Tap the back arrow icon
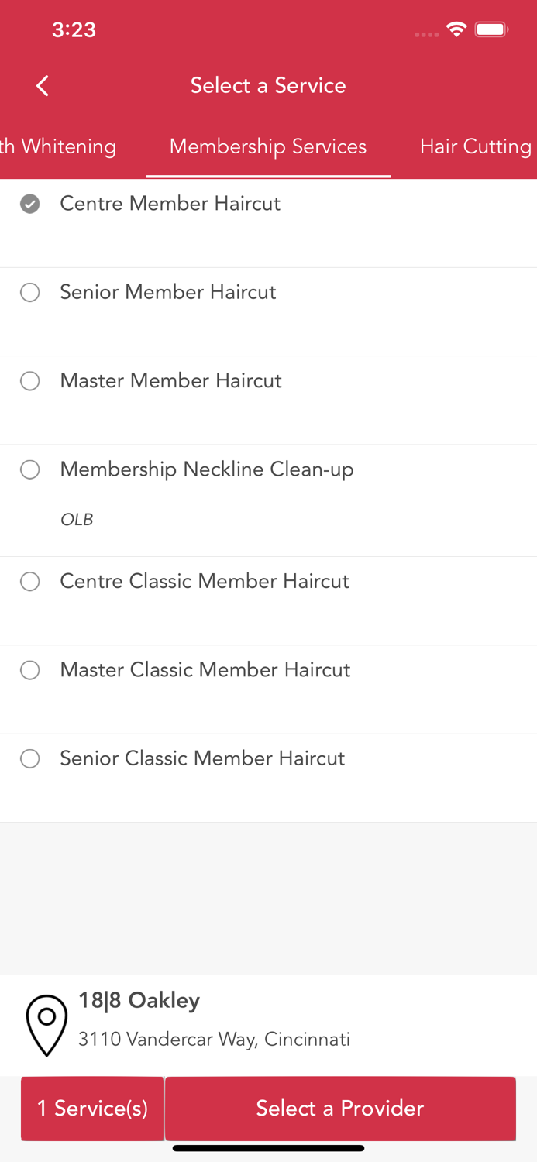The image size is (537, 1162). coord(43,85)
